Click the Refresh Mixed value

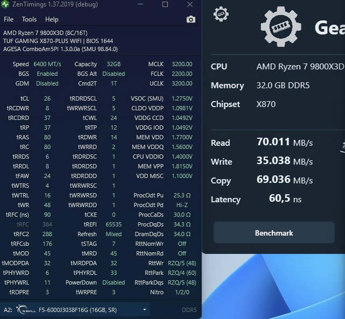114,234
